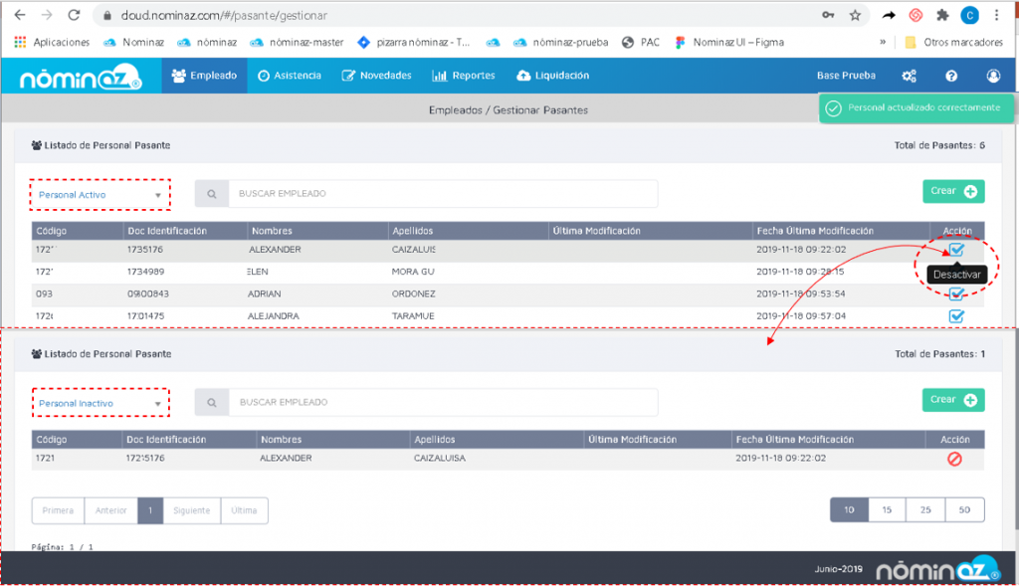Image resolution: width=1019 pixels, height=586 pixels.
Task: Open the Liquidación menu
Action: pyautogui.click(x=553, y=76)
